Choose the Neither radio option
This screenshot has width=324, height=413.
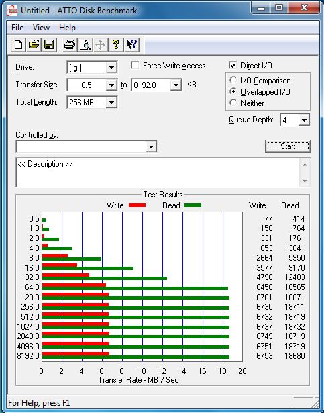(233, 103)
